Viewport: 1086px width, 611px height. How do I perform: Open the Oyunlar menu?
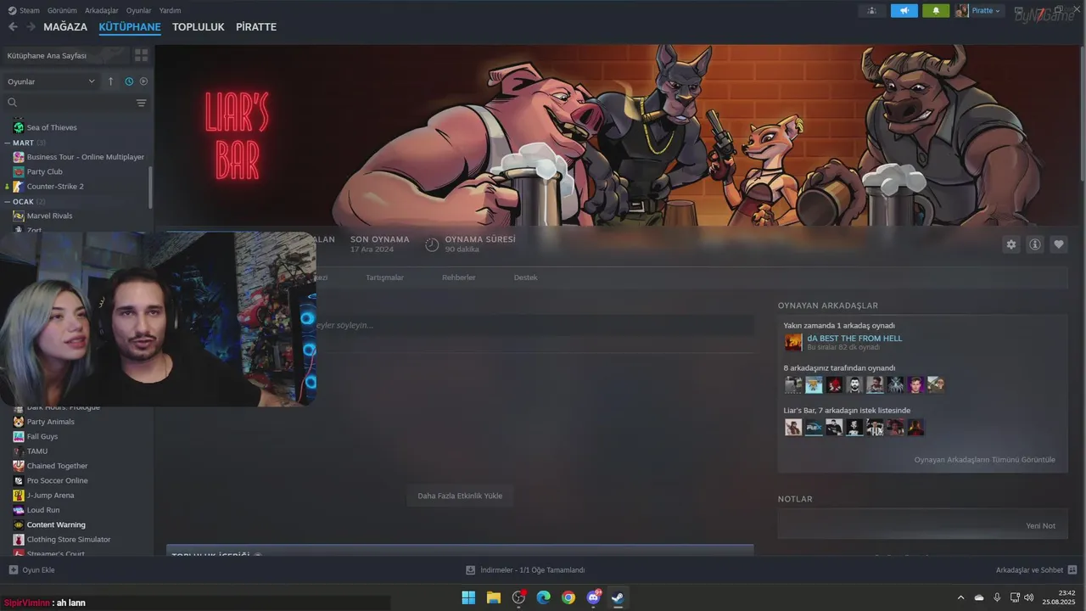click(x=139, y=10)
